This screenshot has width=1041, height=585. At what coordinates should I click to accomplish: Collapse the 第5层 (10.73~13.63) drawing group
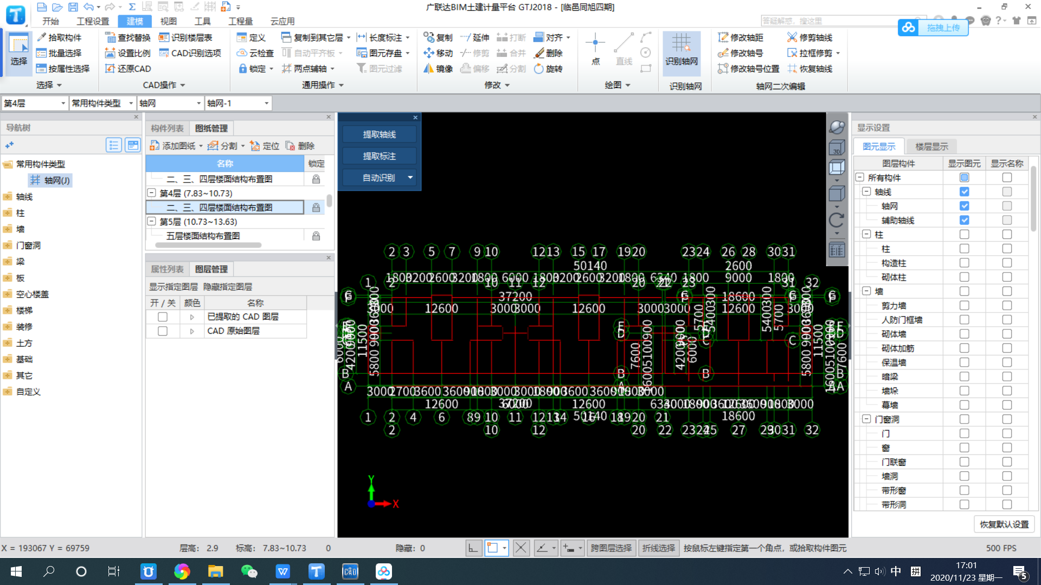(x=152, y=222)
